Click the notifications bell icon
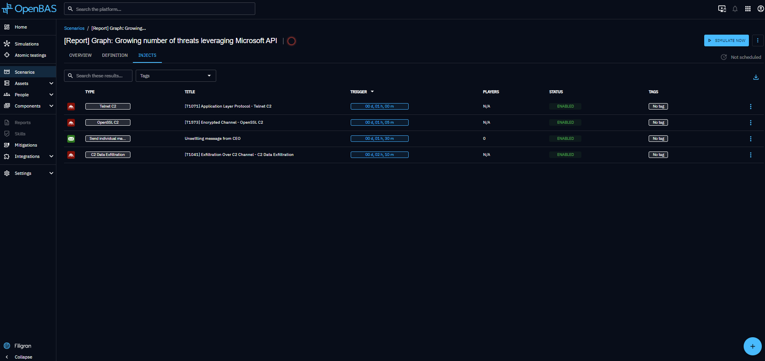 [x=735, y=9]
